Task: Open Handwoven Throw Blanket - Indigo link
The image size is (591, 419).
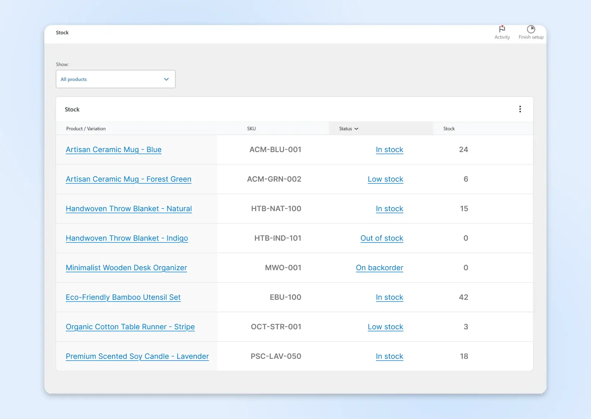Action: coord(127,238)
